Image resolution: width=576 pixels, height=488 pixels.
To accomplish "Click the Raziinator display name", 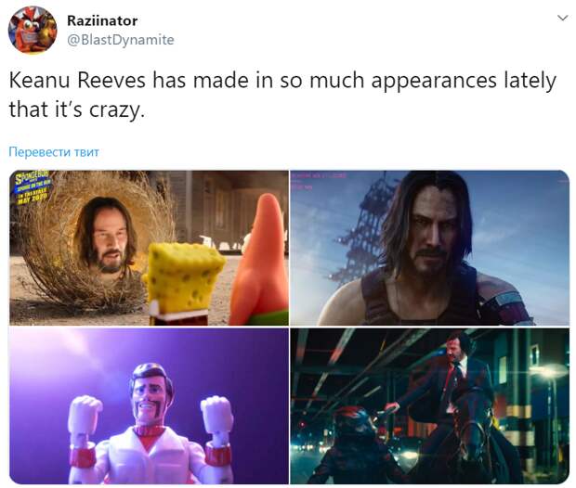I will [102, 20].
